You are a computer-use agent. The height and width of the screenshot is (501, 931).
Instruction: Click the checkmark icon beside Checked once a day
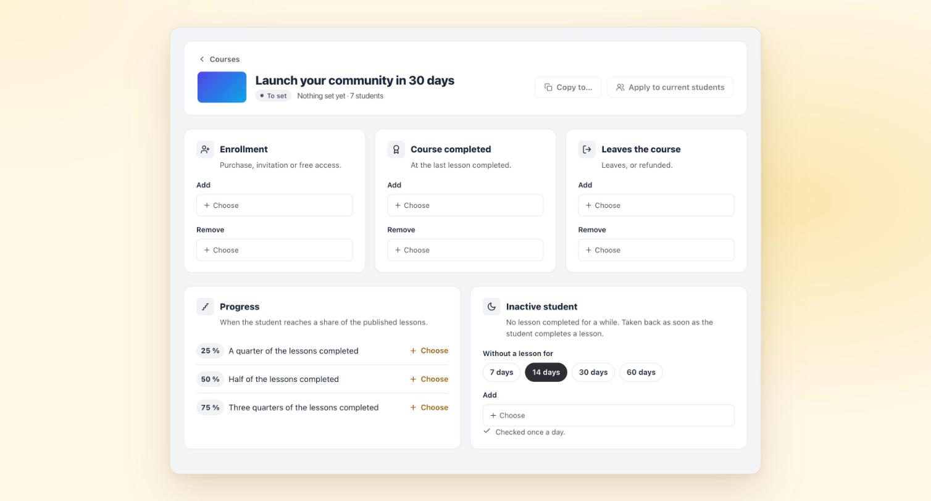pyautogui.click(x=487, y=431)
